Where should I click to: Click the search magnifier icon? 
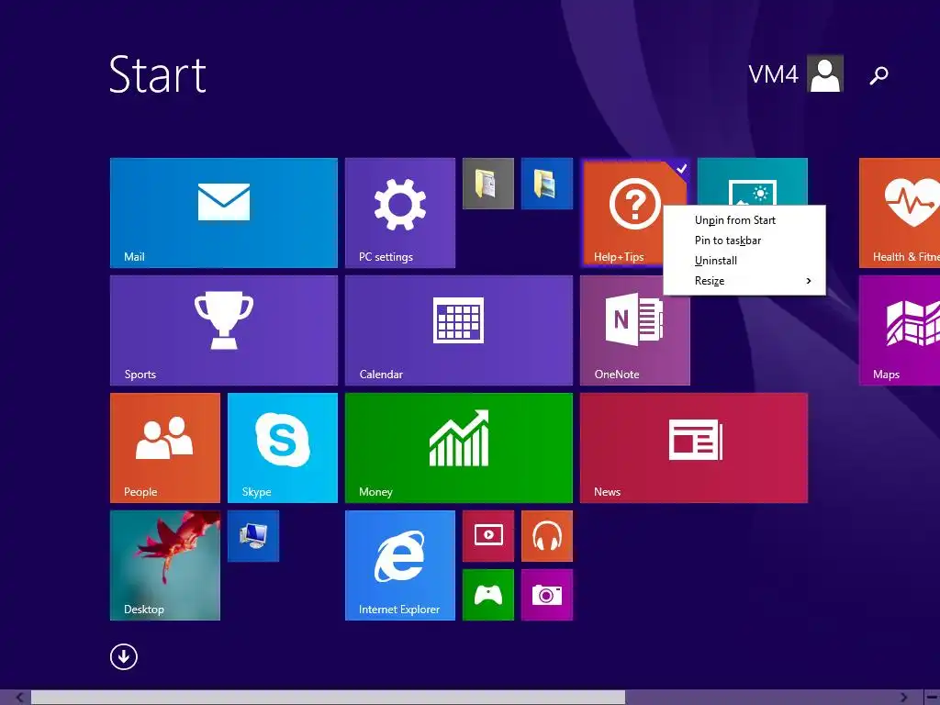(878, 75)
